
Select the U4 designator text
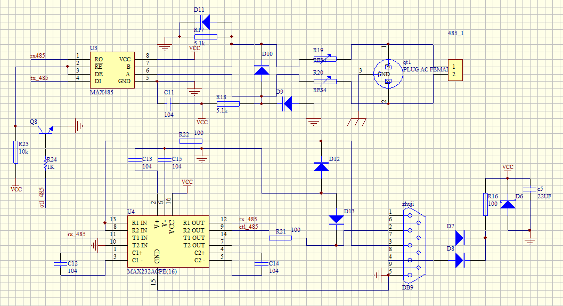[x=131, y=212]
